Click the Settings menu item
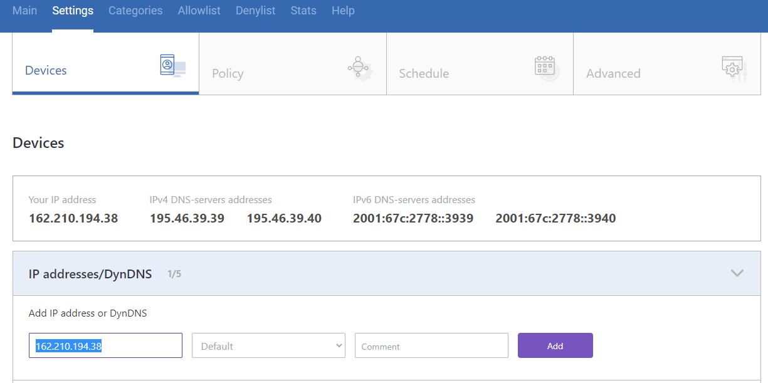The width and height of the screenshot is (768, 383). point(73,11)
